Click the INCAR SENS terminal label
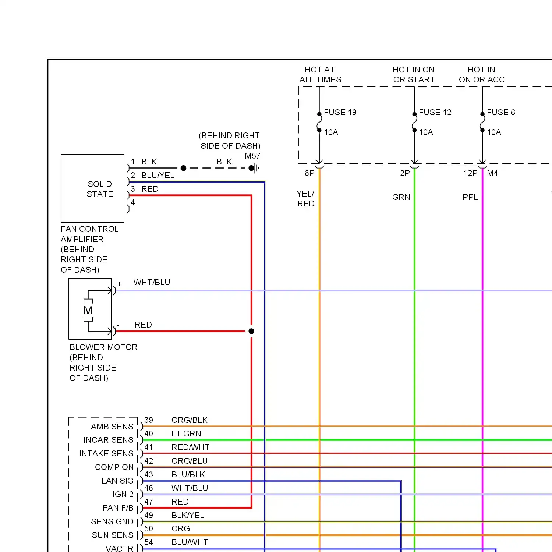Viewport: 552px width, 552px height. (x=109, y=440)
